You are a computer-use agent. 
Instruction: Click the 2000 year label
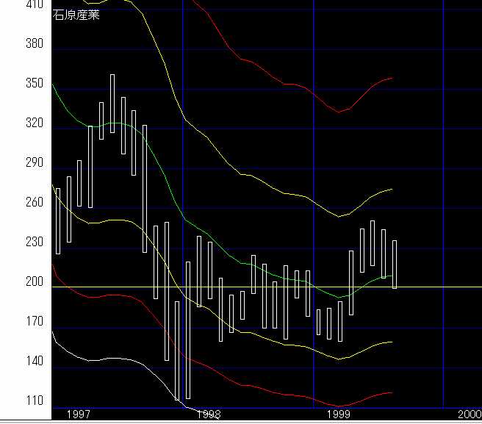[x=469, y=415]
